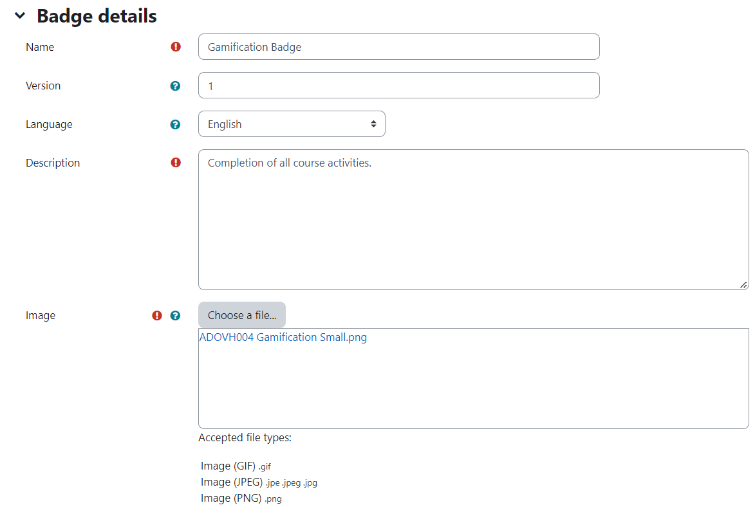Click the Badge details heading
Image resolution: width=755 pixels, height=512 pixels.
tap(97, 16)
